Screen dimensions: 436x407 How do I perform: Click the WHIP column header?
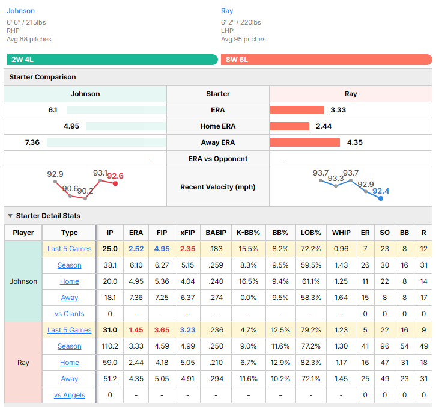pos(341,233)
